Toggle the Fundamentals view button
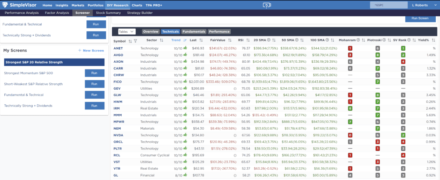 point(194,31)
